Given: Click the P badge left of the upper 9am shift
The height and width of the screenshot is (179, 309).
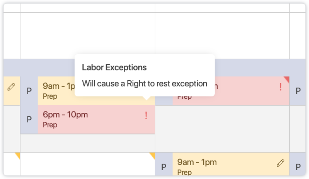Looking at the screenshot, I should pos(29,91).
